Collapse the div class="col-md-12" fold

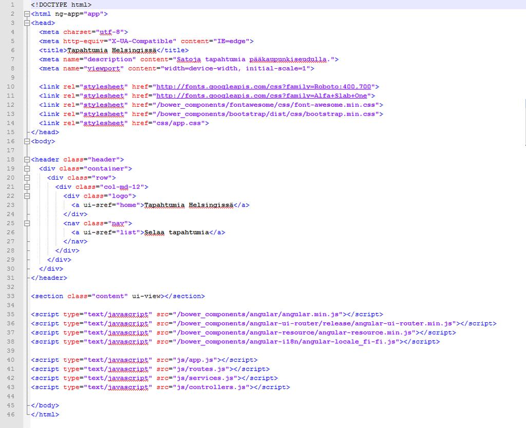tap(27, 187)
